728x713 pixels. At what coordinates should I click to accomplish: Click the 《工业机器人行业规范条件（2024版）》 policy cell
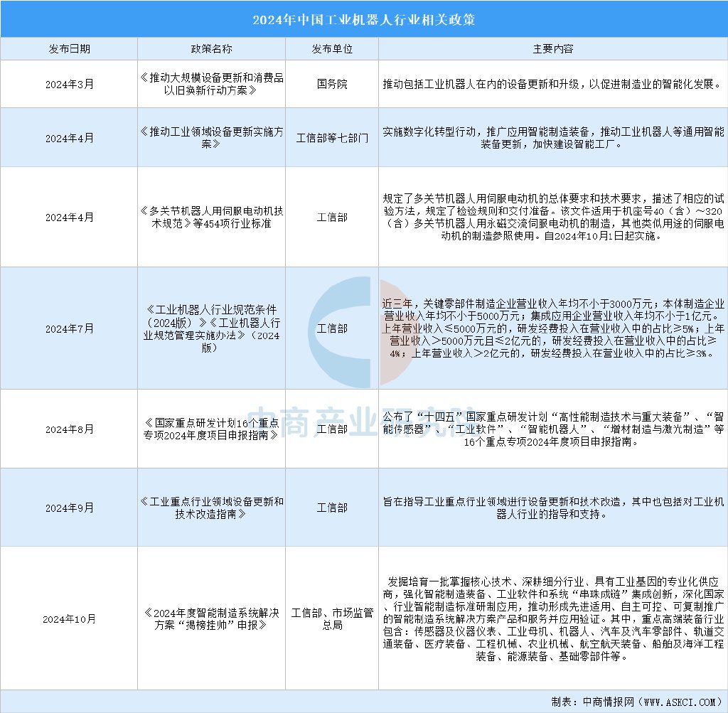click(x=212, y=328)
